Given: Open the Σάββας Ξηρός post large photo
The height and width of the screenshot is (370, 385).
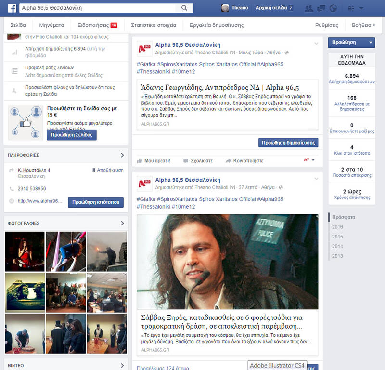Looking at the screenshot, I should pos(227,262).
